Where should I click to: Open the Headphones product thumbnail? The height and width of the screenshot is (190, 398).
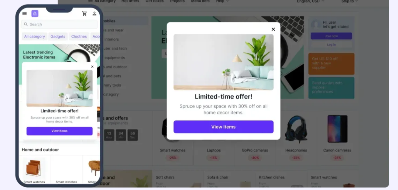click(296, 129)
